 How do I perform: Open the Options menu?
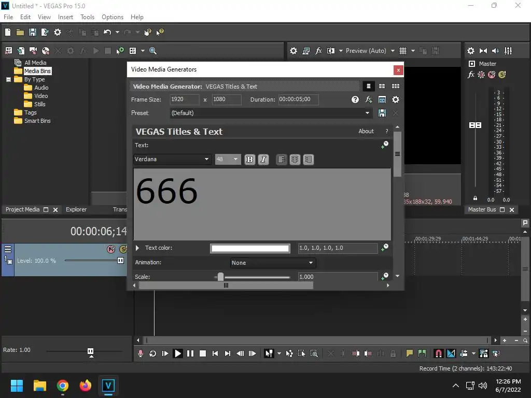coord(113,17)
